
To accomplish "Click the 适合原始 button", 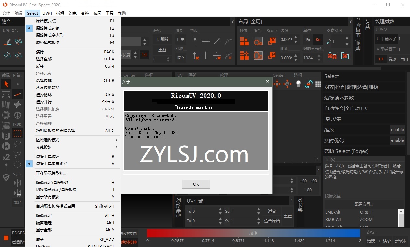I will pyautogui.click(x=272, y=221).
